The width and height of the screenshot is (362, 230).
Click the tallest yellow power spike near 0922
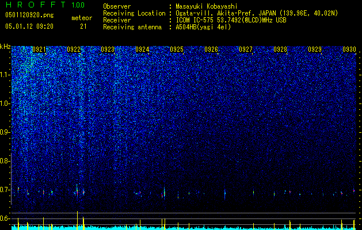(77, 220)
